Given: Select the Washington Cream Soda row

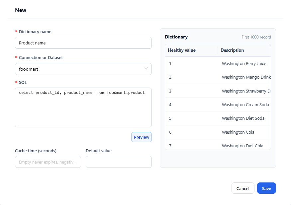Looking at the screenshot, I should [218, 104].
